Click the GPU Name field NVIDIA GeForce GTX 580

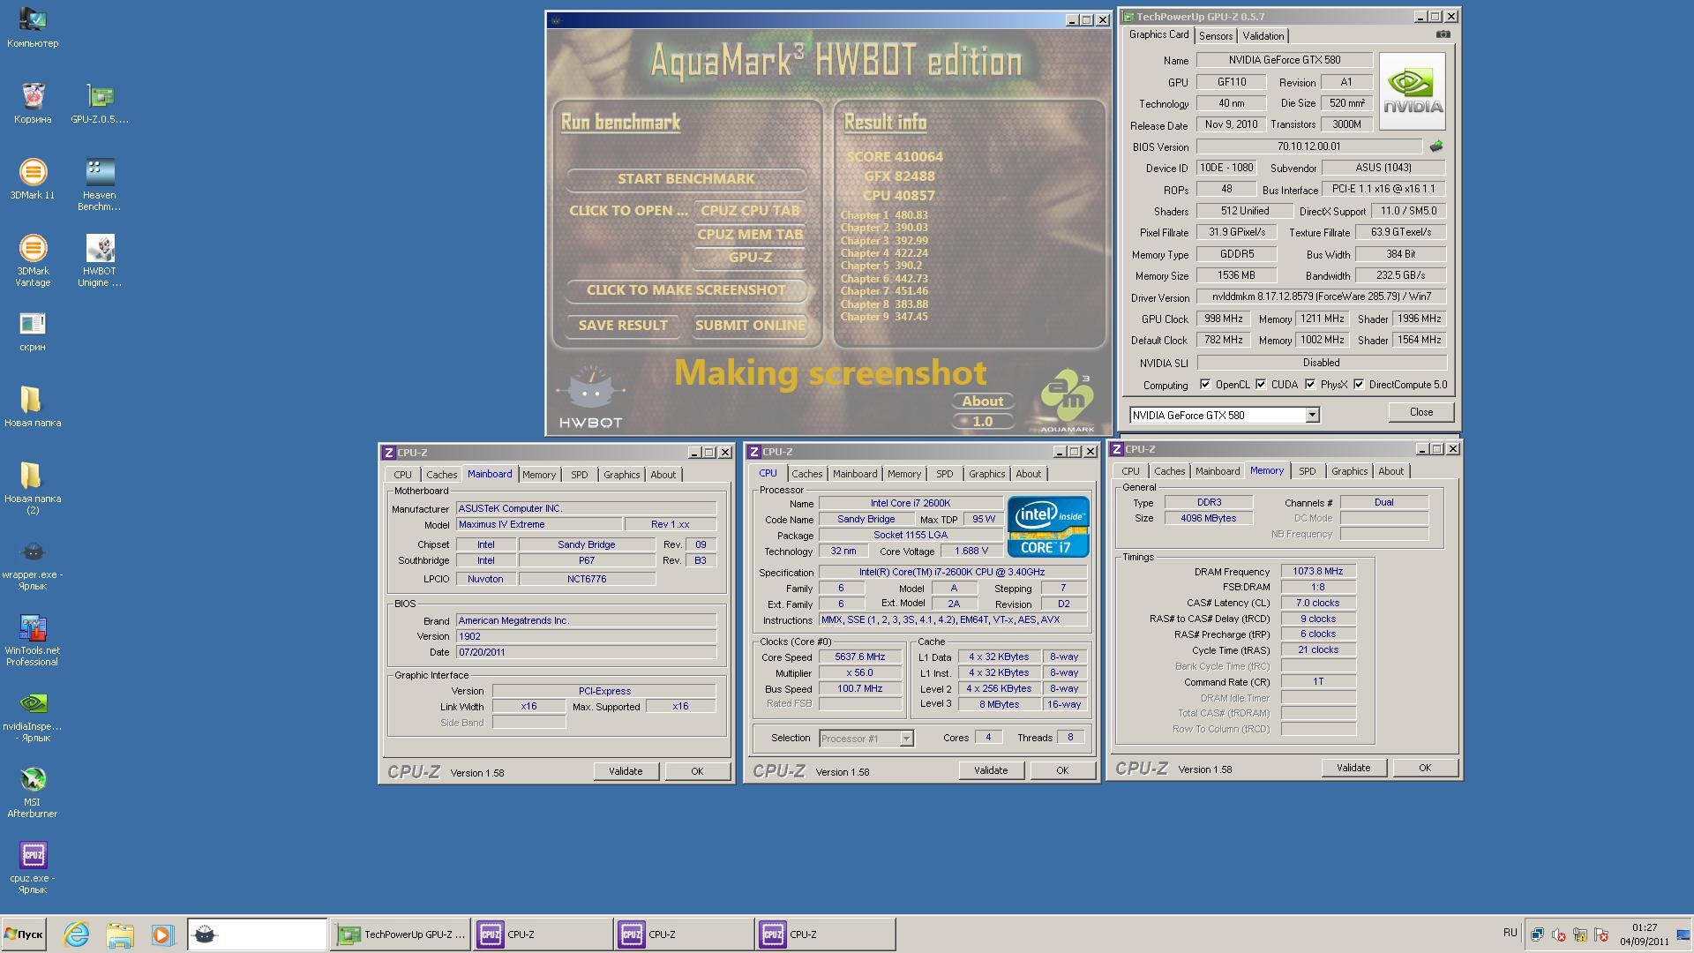click(1284, 60)
